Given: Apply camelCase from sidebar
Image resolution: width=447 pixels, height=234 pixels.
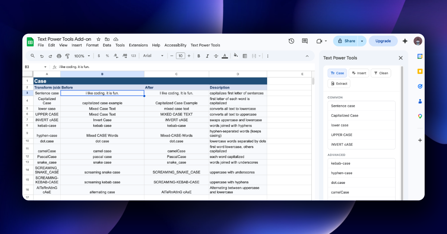Looking at the screenshot, I should coord(361,192).
